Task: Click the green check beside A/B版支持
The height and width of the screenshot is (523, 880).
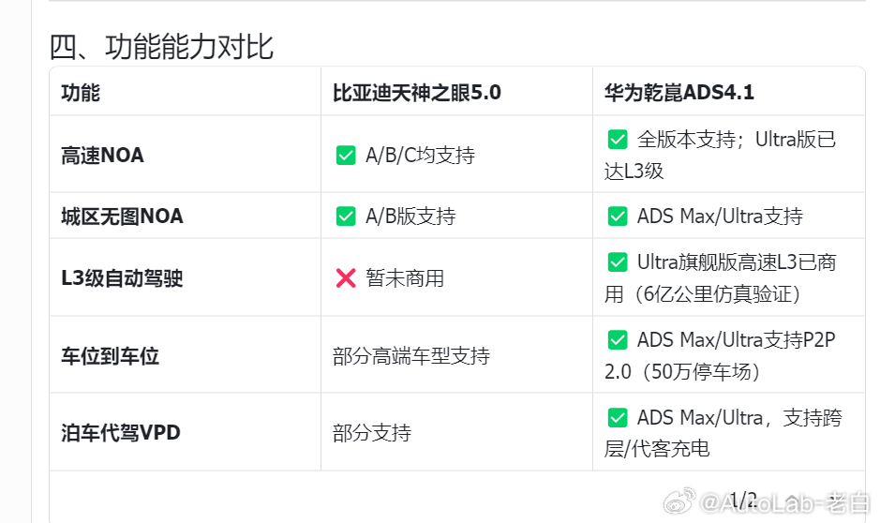Action: pos(345,217)
